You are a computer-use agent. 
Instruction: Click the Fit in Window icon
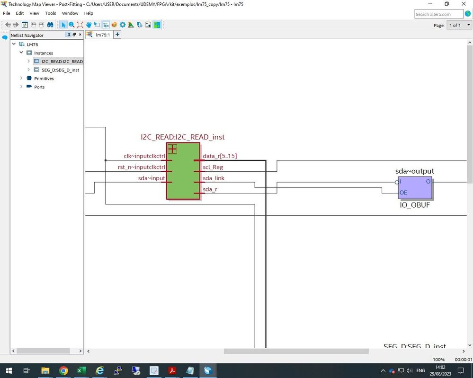pyautogui.click(x=80, y=25)
